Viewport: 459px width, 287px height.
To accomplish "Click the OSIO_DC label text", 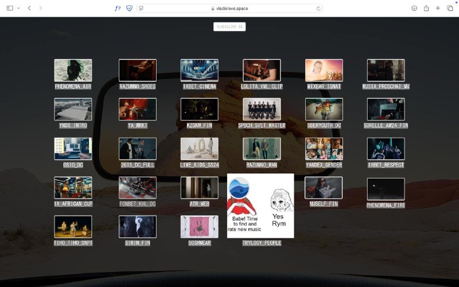I will pyautogui.click(x=73, y=165).
